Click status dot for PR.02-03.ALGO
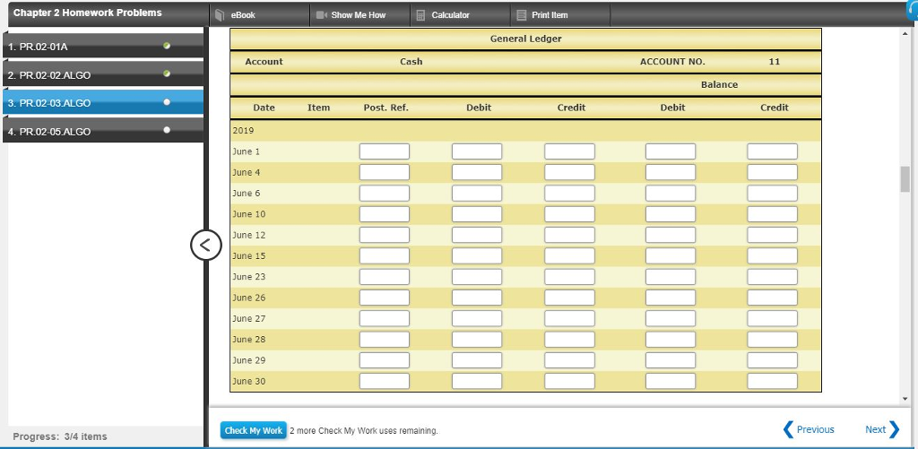Image resolution: width=918 pixels, height=449 pixels. coord(167,102)
